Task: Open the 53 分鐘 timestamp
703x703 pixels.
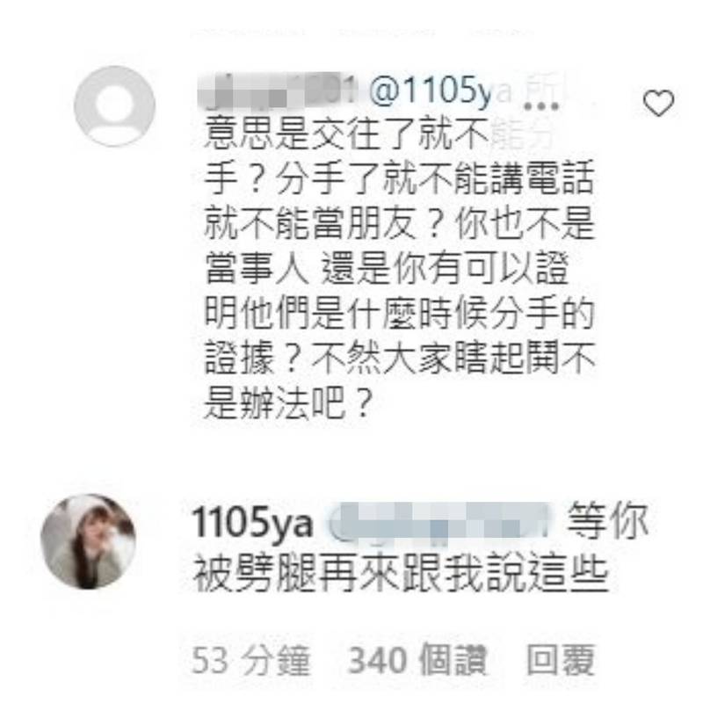Action: tap(251, 660)
